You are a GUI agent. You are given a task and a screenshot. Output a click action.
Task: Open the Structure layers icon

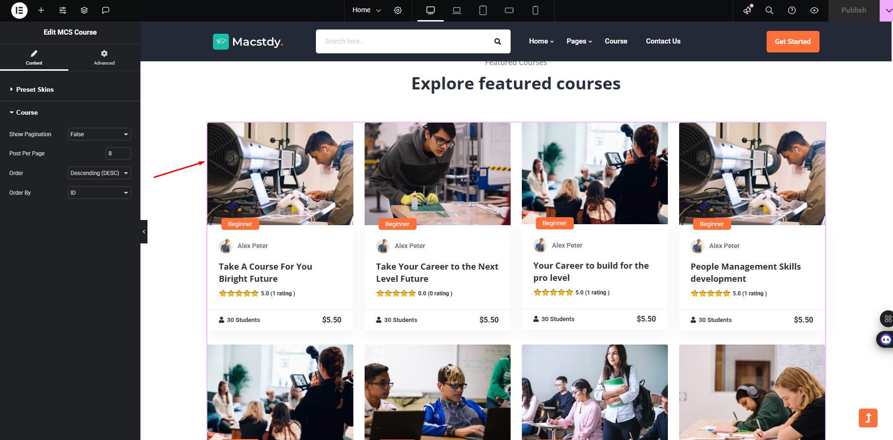pos(84,10)
